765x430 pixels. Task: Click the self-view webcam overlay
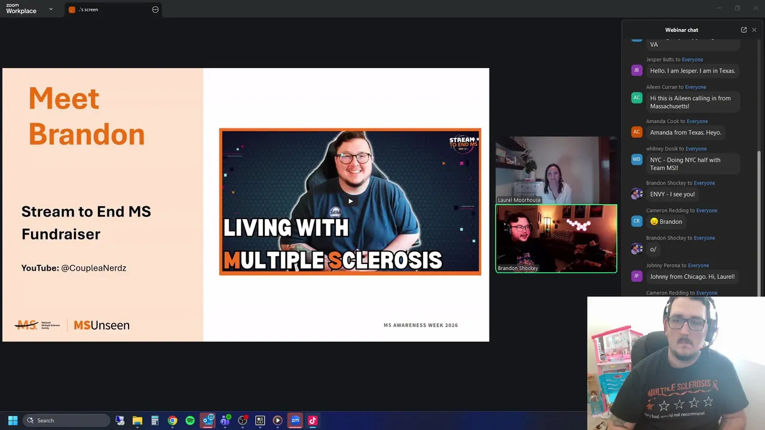pos(676,363)
